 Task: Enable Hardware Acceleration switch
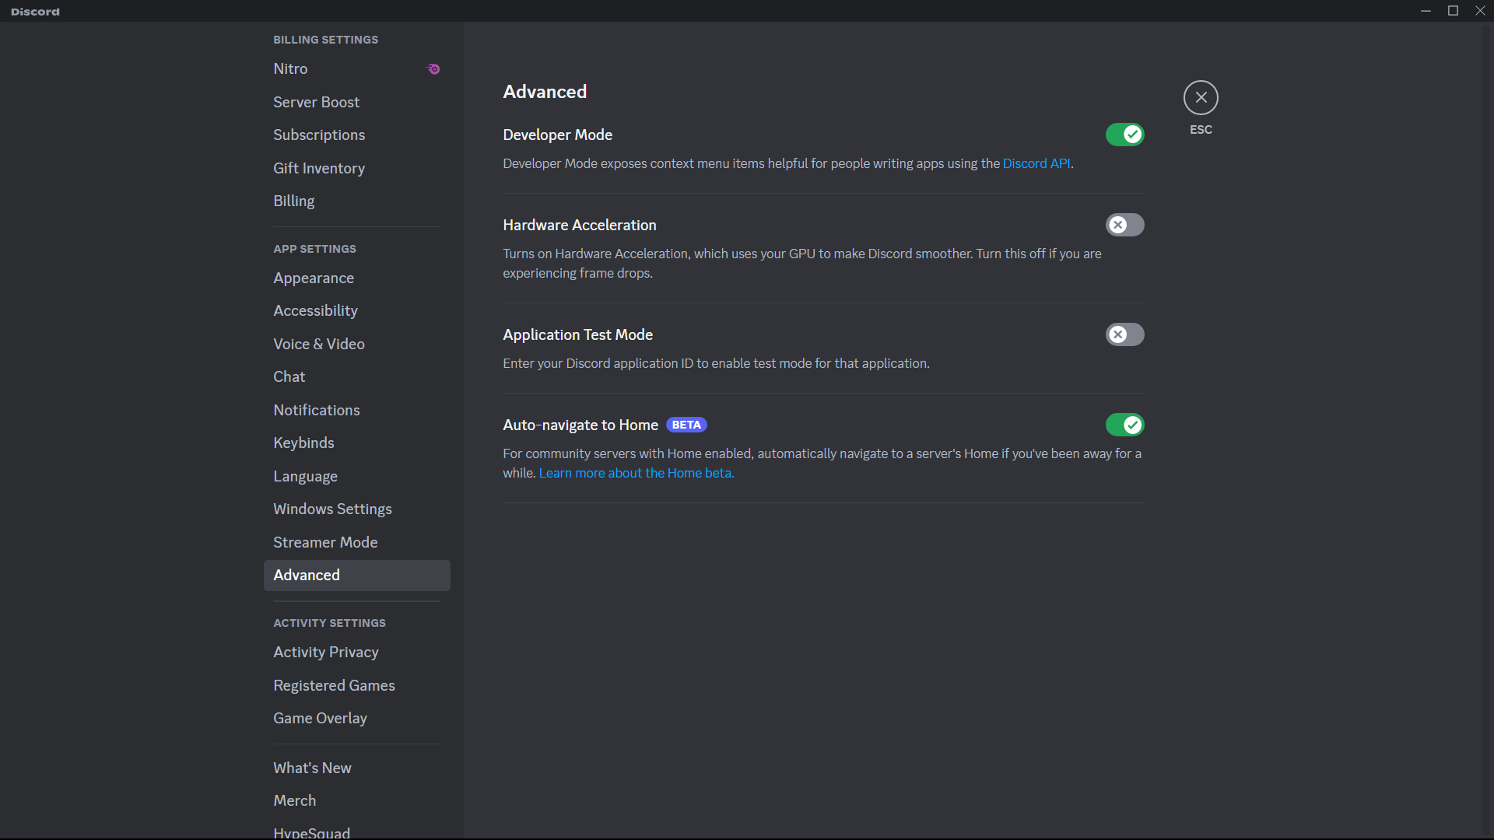pos(1124,225)
